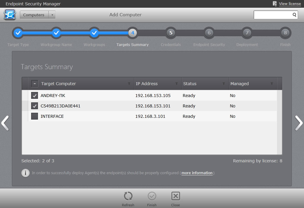
Task: Go back with left arrow chevron
Action: click(x=5, y=123)
